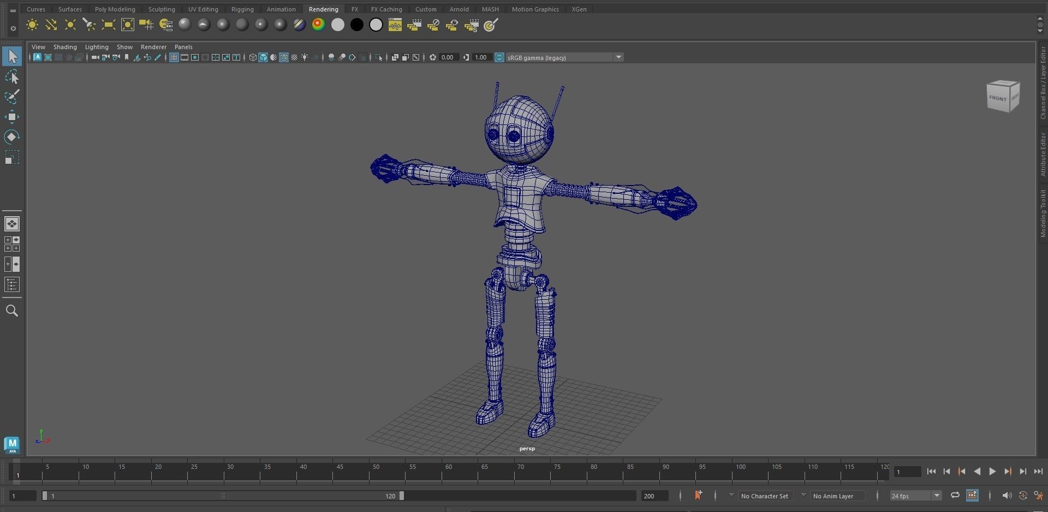Switch to the Poly Modeling shelf tab
Image resolution: width=1048 pixels, height=512 pixels.
click(x=115, y=9)
